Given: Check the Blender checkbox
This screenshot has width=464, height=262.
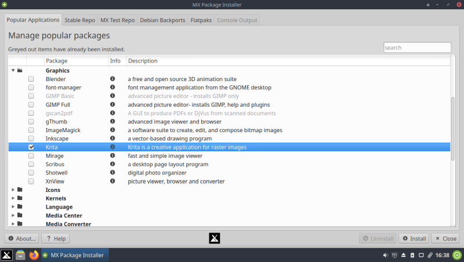Looking at the screenshot, I should [x=31, y=79].
